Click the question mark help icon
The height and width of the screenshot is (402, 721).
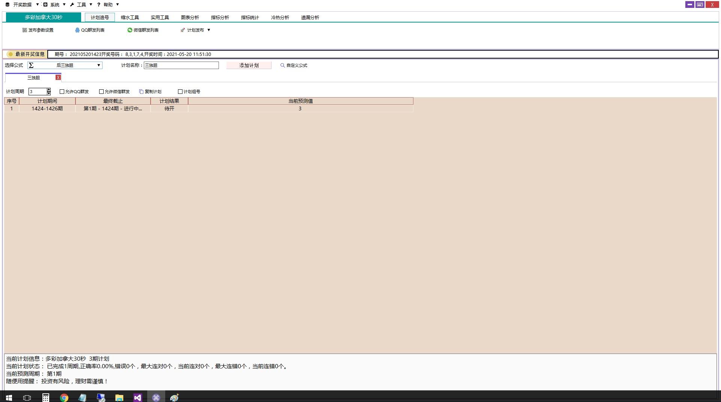(x=99, y=5)
